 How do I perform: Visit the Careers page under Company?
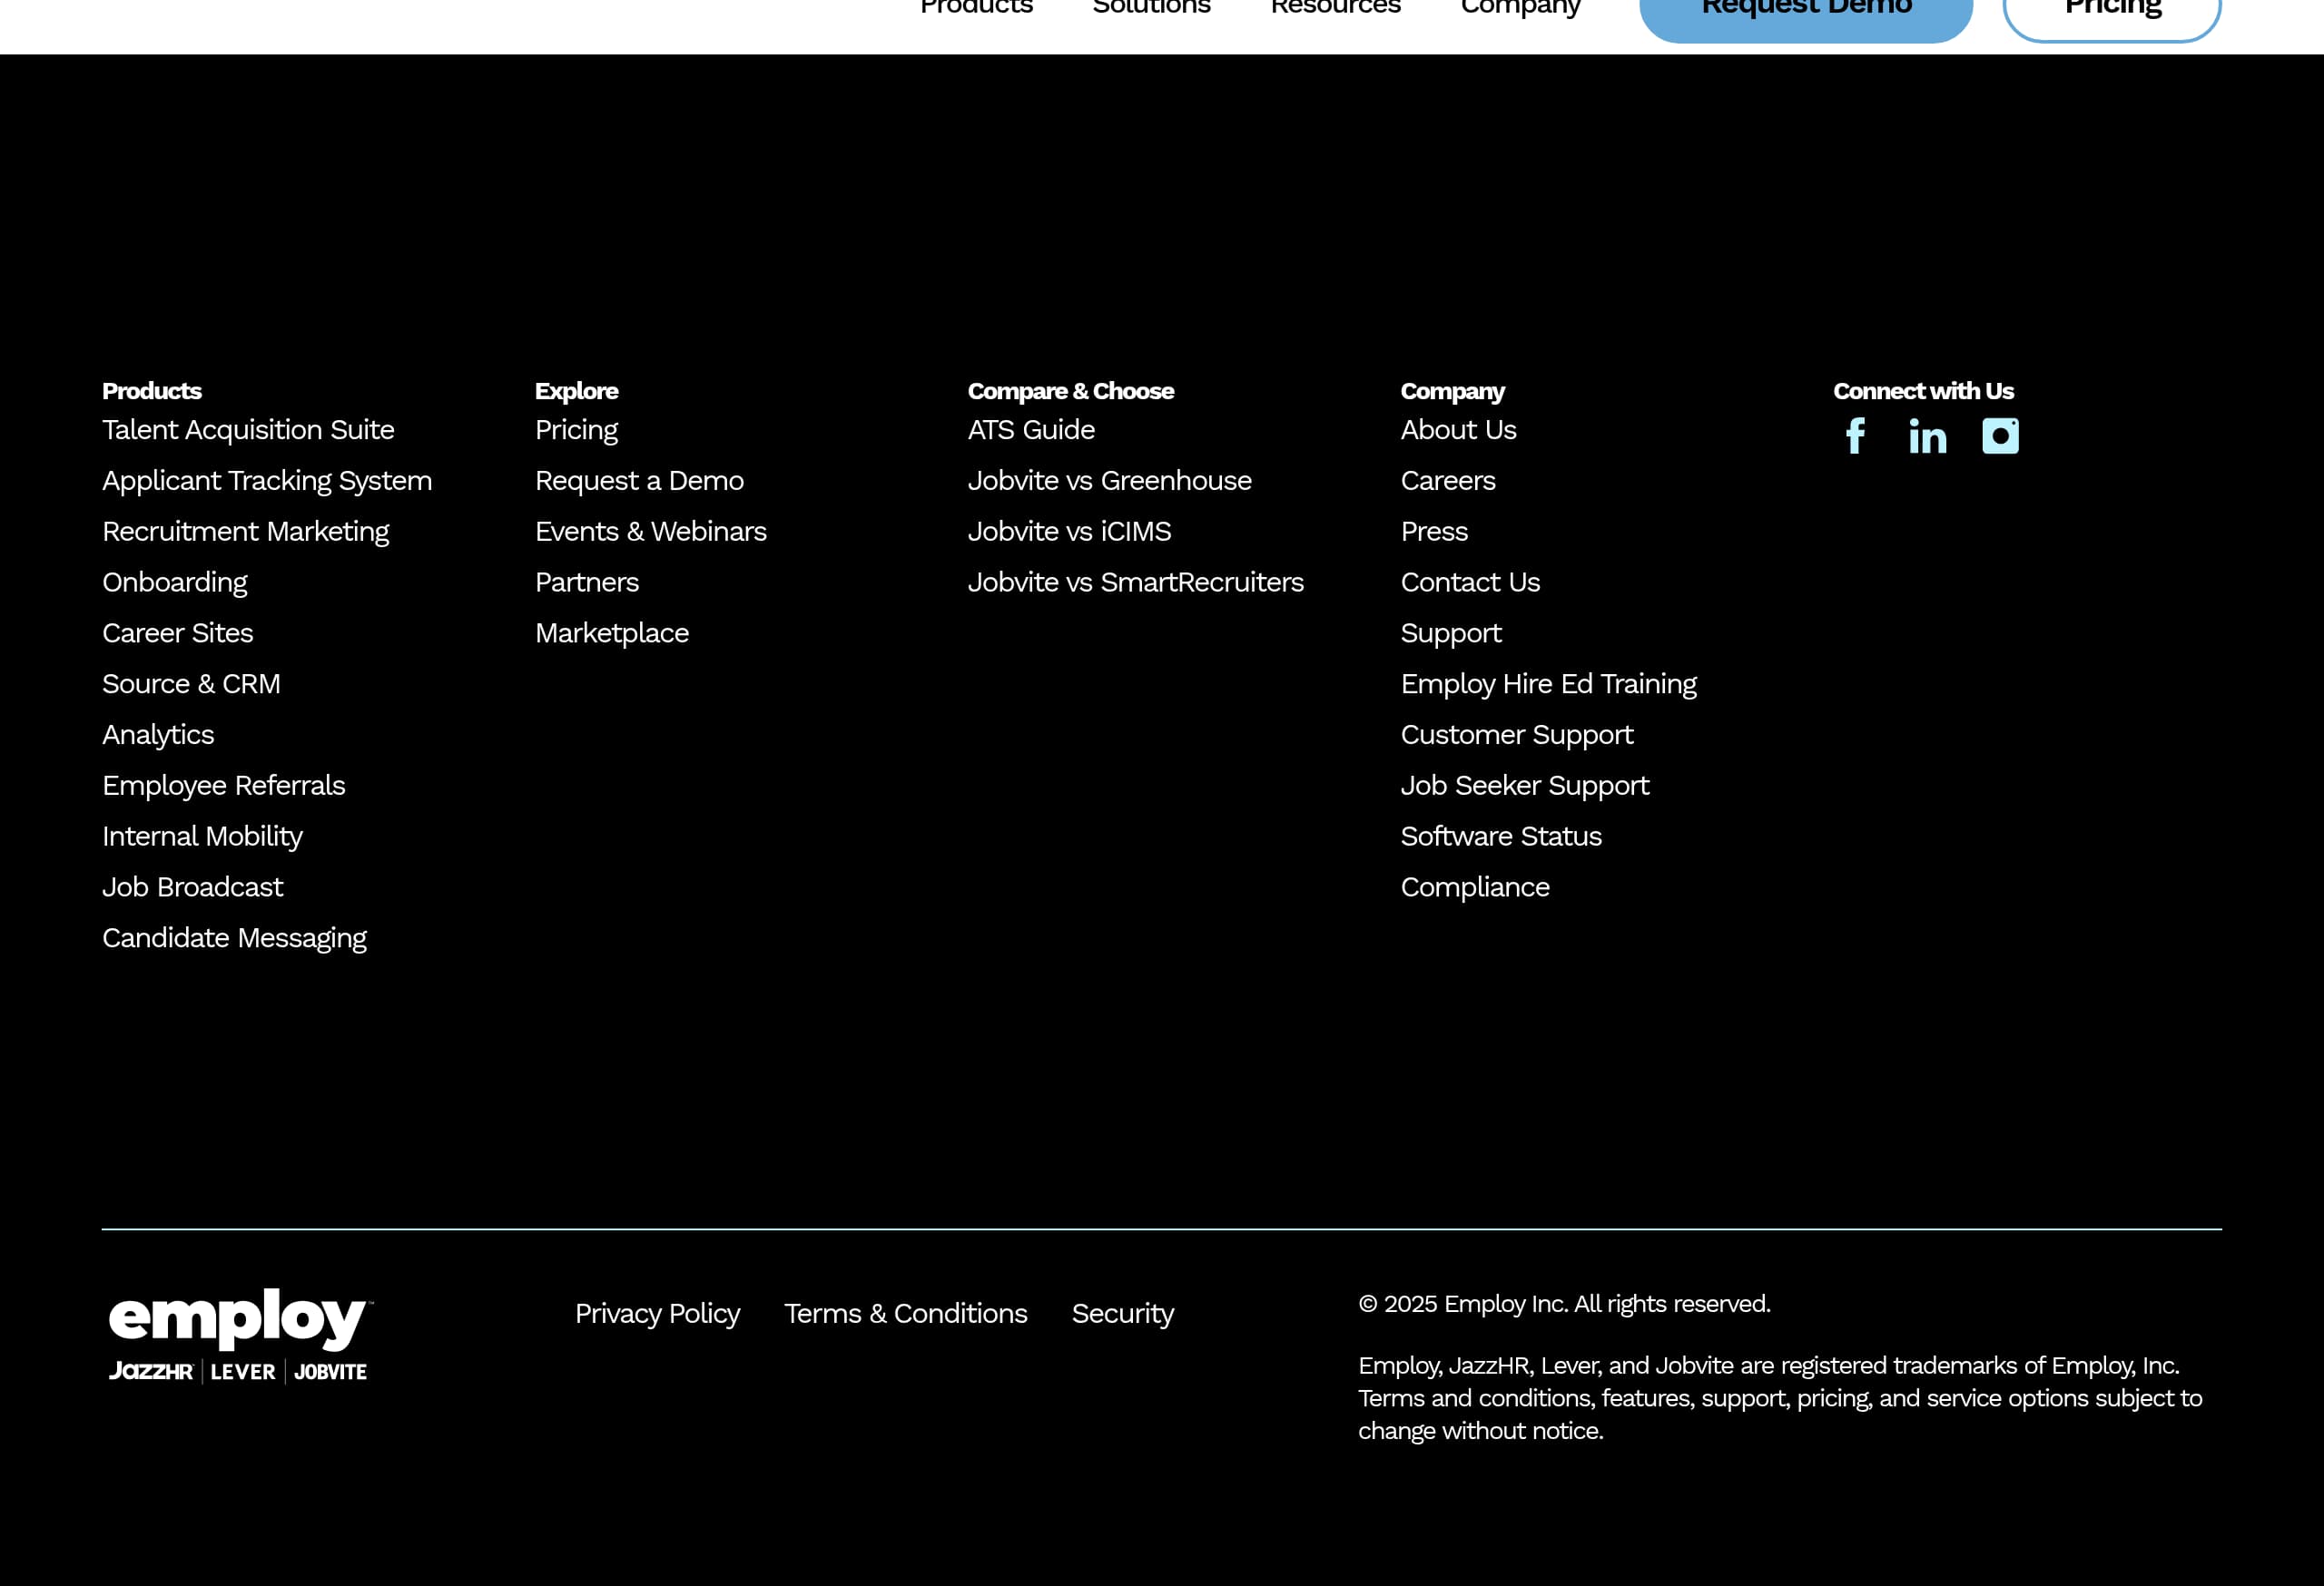point(1449,481)
